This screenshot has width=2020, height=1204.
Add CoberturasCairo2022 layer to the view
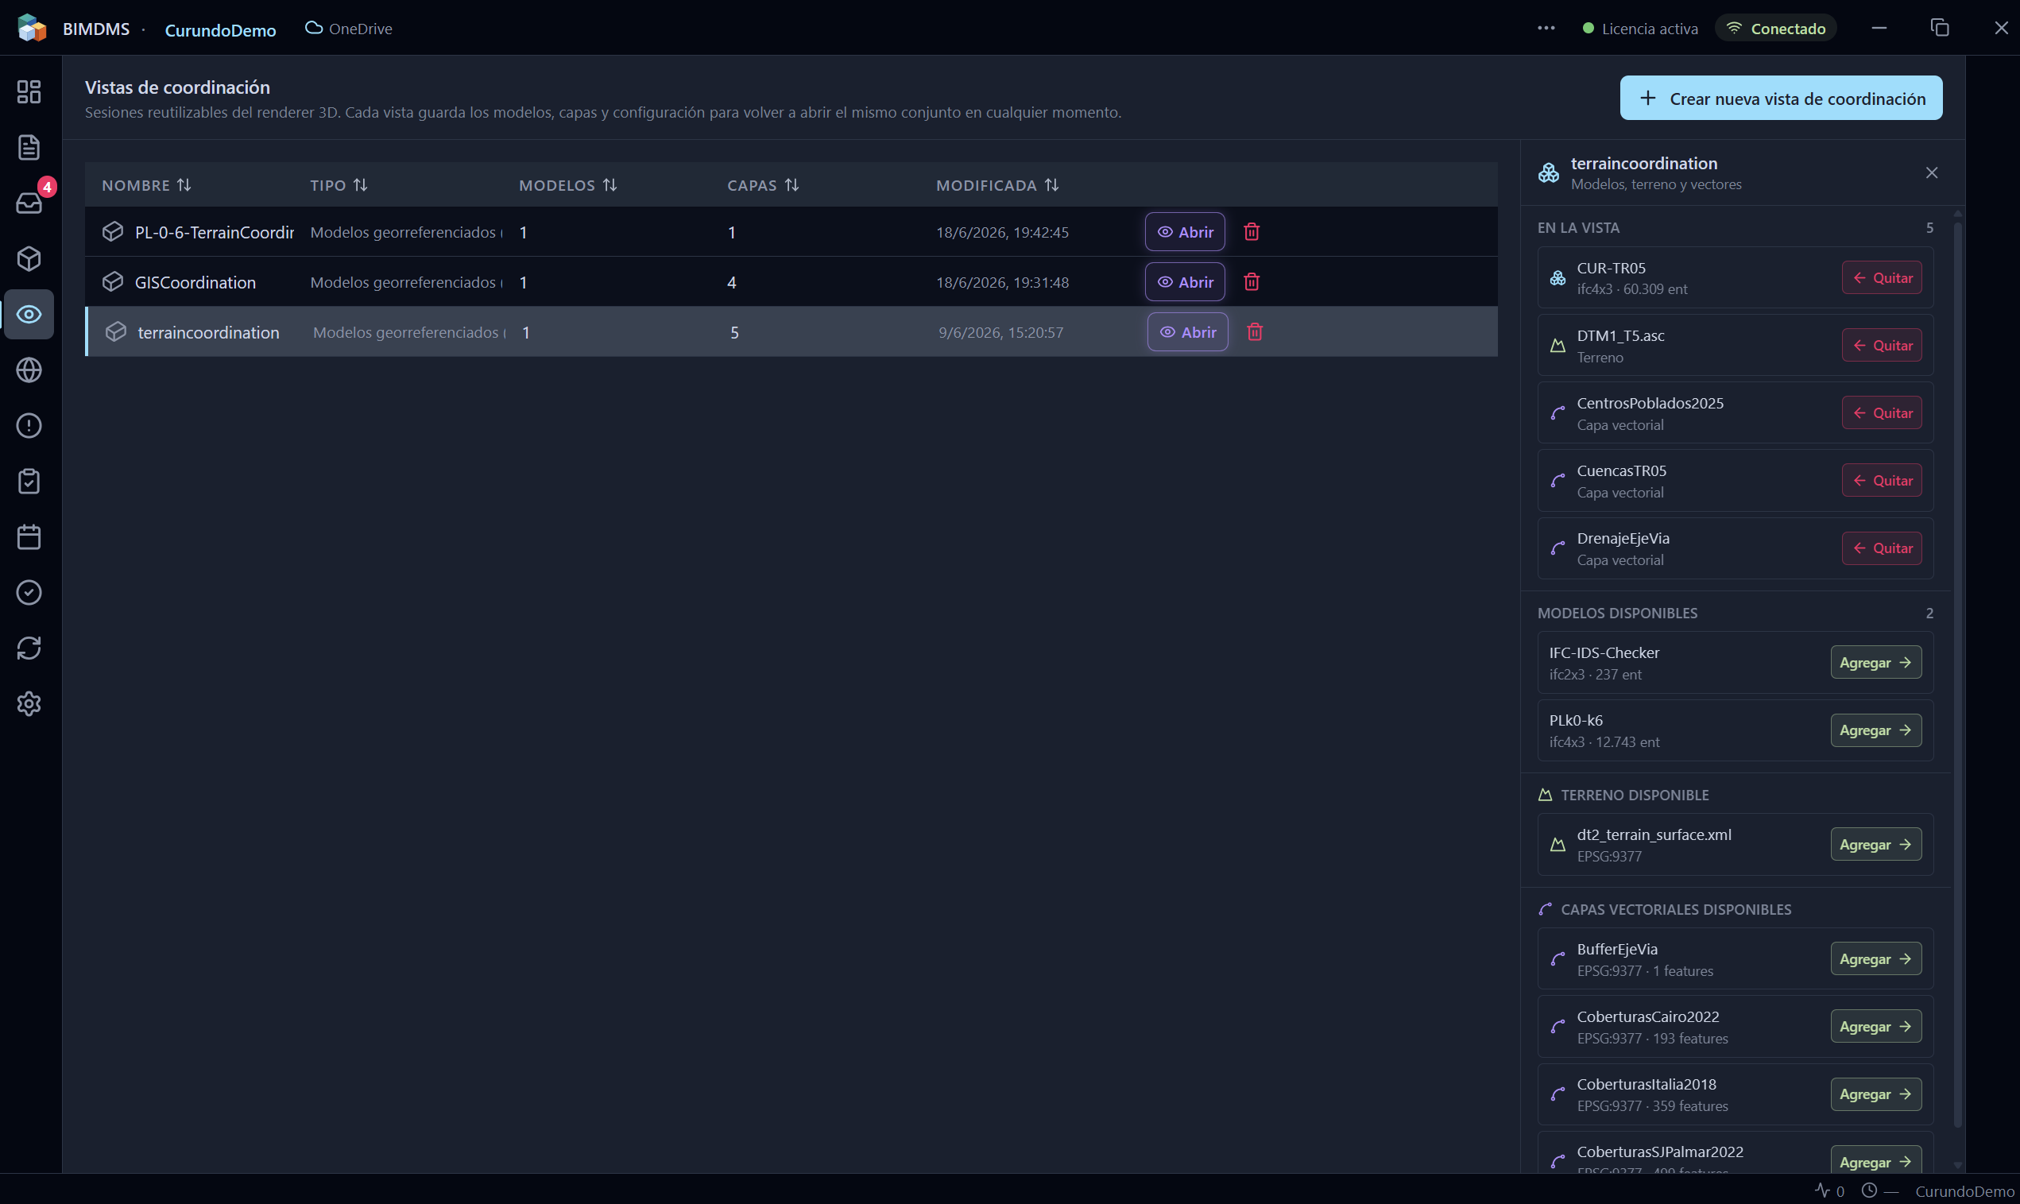[x=1875, y=1026]
